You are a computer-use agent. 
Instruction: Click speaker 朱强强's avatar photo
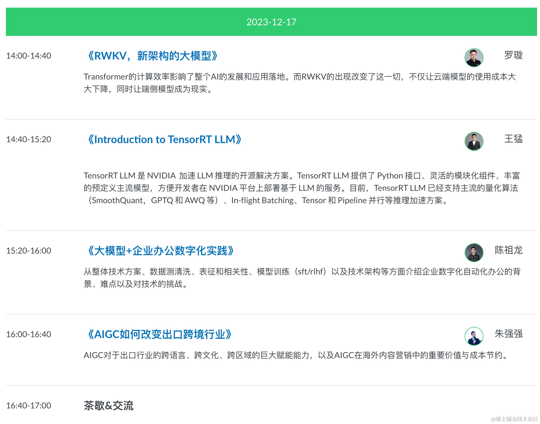coord(474,336)
